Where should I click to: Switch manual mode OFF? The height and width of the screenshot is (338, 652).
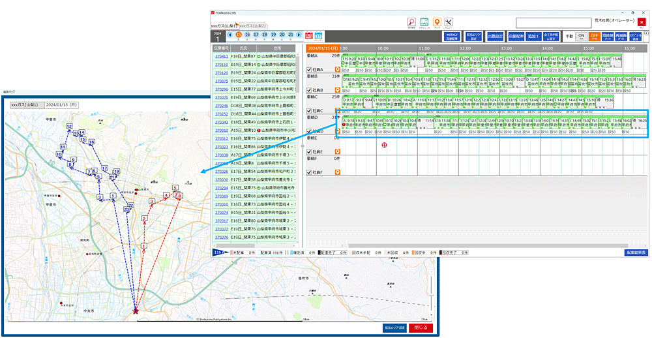[x=593, y=36]
